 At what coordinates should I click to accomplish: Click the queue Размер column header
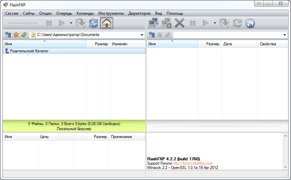pyautogui.click(x=91, y=137)
